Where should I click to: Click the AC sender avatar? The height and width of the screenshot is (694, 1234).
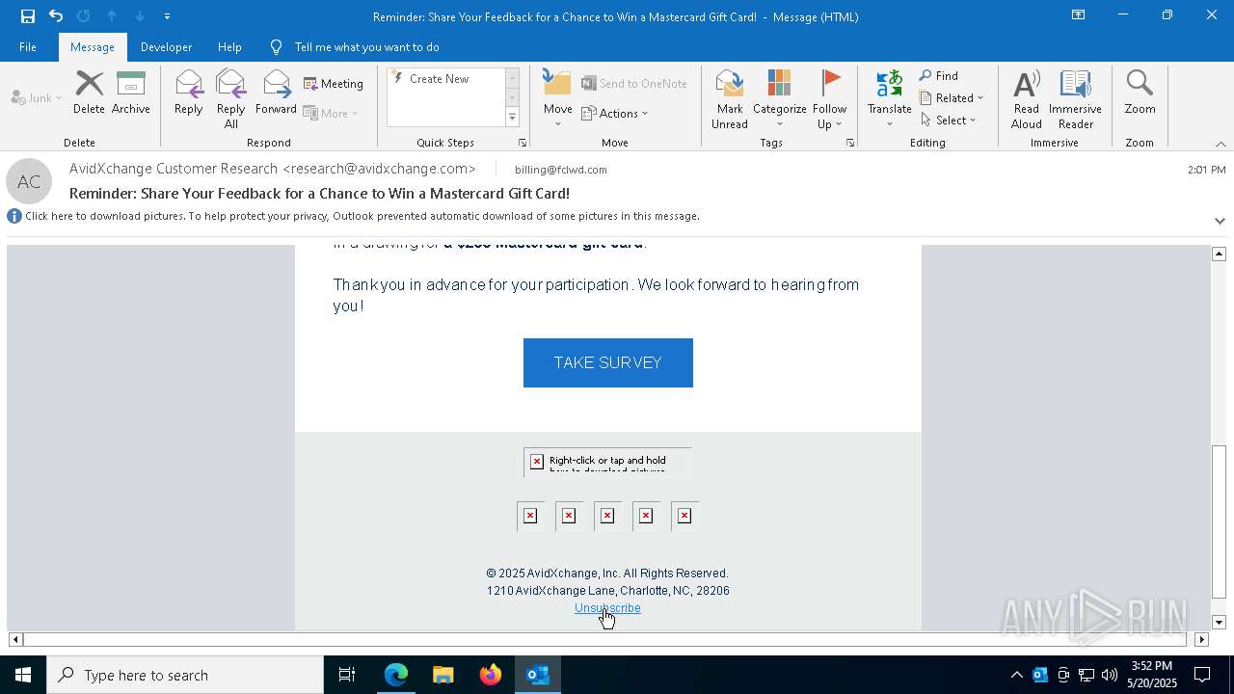29,182
